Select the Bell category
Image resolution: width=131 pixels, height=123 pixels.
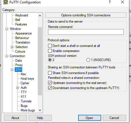tap(18, 20)
